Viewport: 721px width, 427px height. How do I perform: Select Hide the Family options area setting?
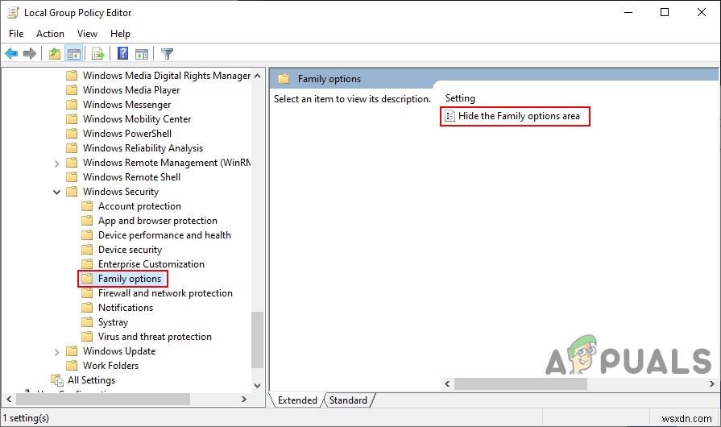[x=519, y=116]
